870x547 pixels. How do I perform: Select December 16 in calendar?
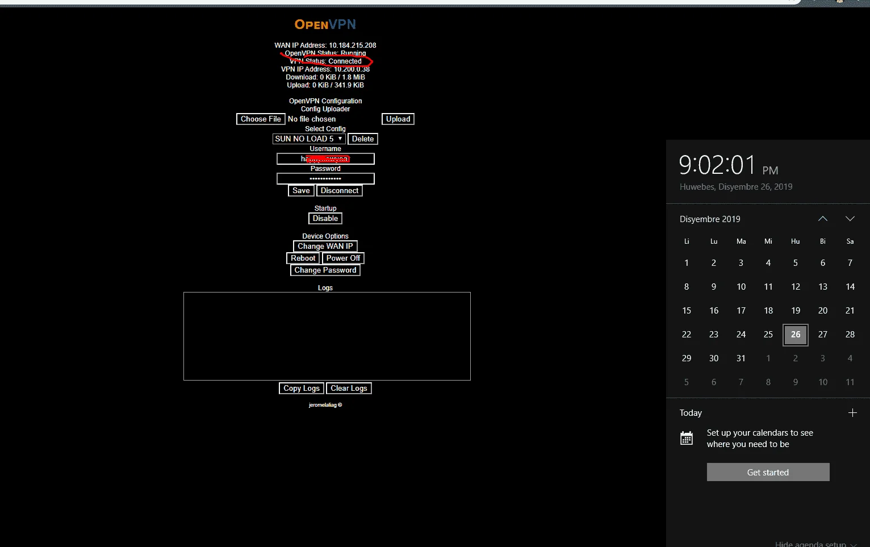pyautogui.click(x=714, y=311)
